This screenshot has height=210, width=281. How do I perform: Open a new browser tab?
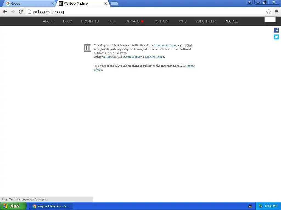[x=114, y=4]
